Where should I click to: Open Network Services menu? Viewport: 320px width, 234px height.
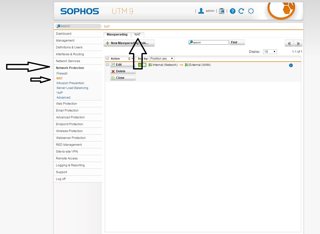click(78, 61)
